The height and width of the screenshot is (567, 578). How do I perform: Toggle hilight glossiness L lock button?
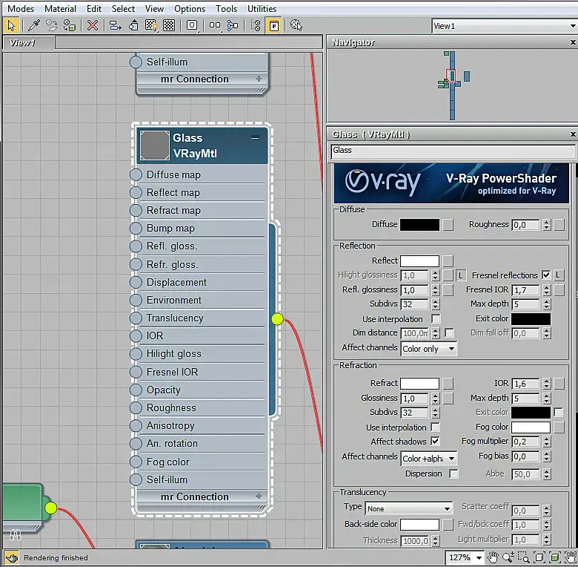tap(461, 275)
